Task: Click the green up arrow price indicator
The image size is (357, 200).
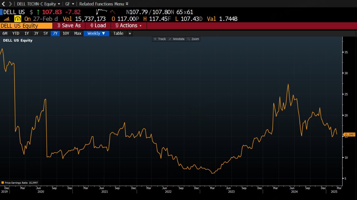Action: pyautogui.click(x=38, y=12)
